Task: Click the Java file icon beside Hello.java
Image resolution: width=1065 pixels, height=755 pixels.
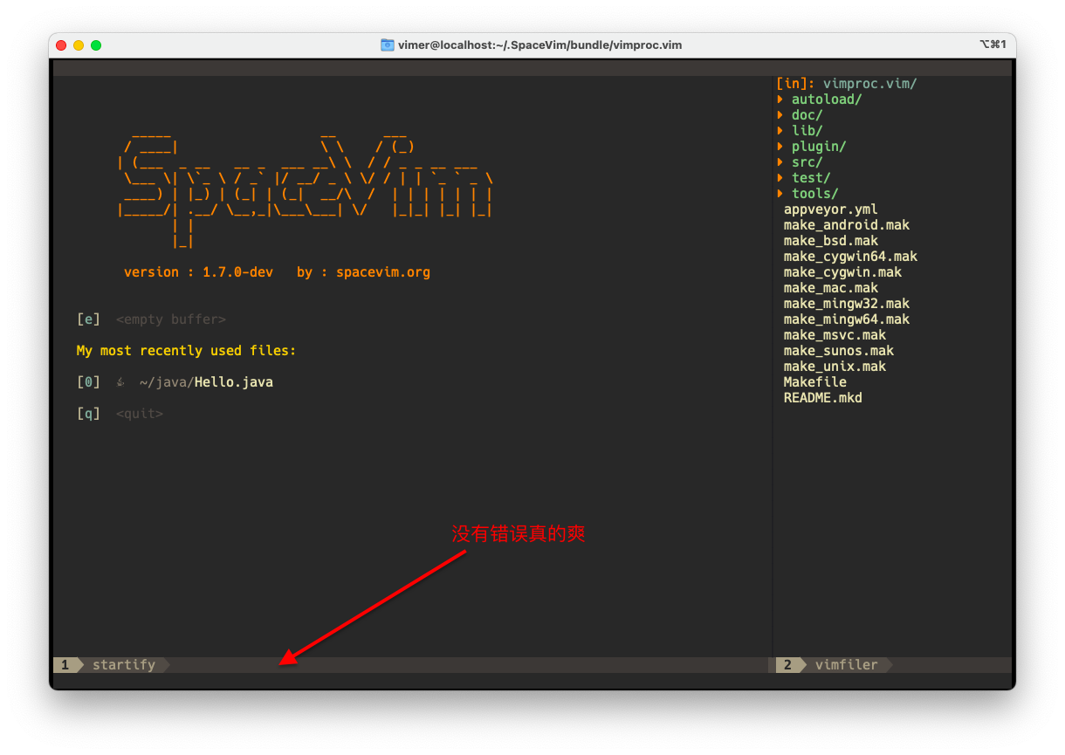Action: (x=120, y=382)
